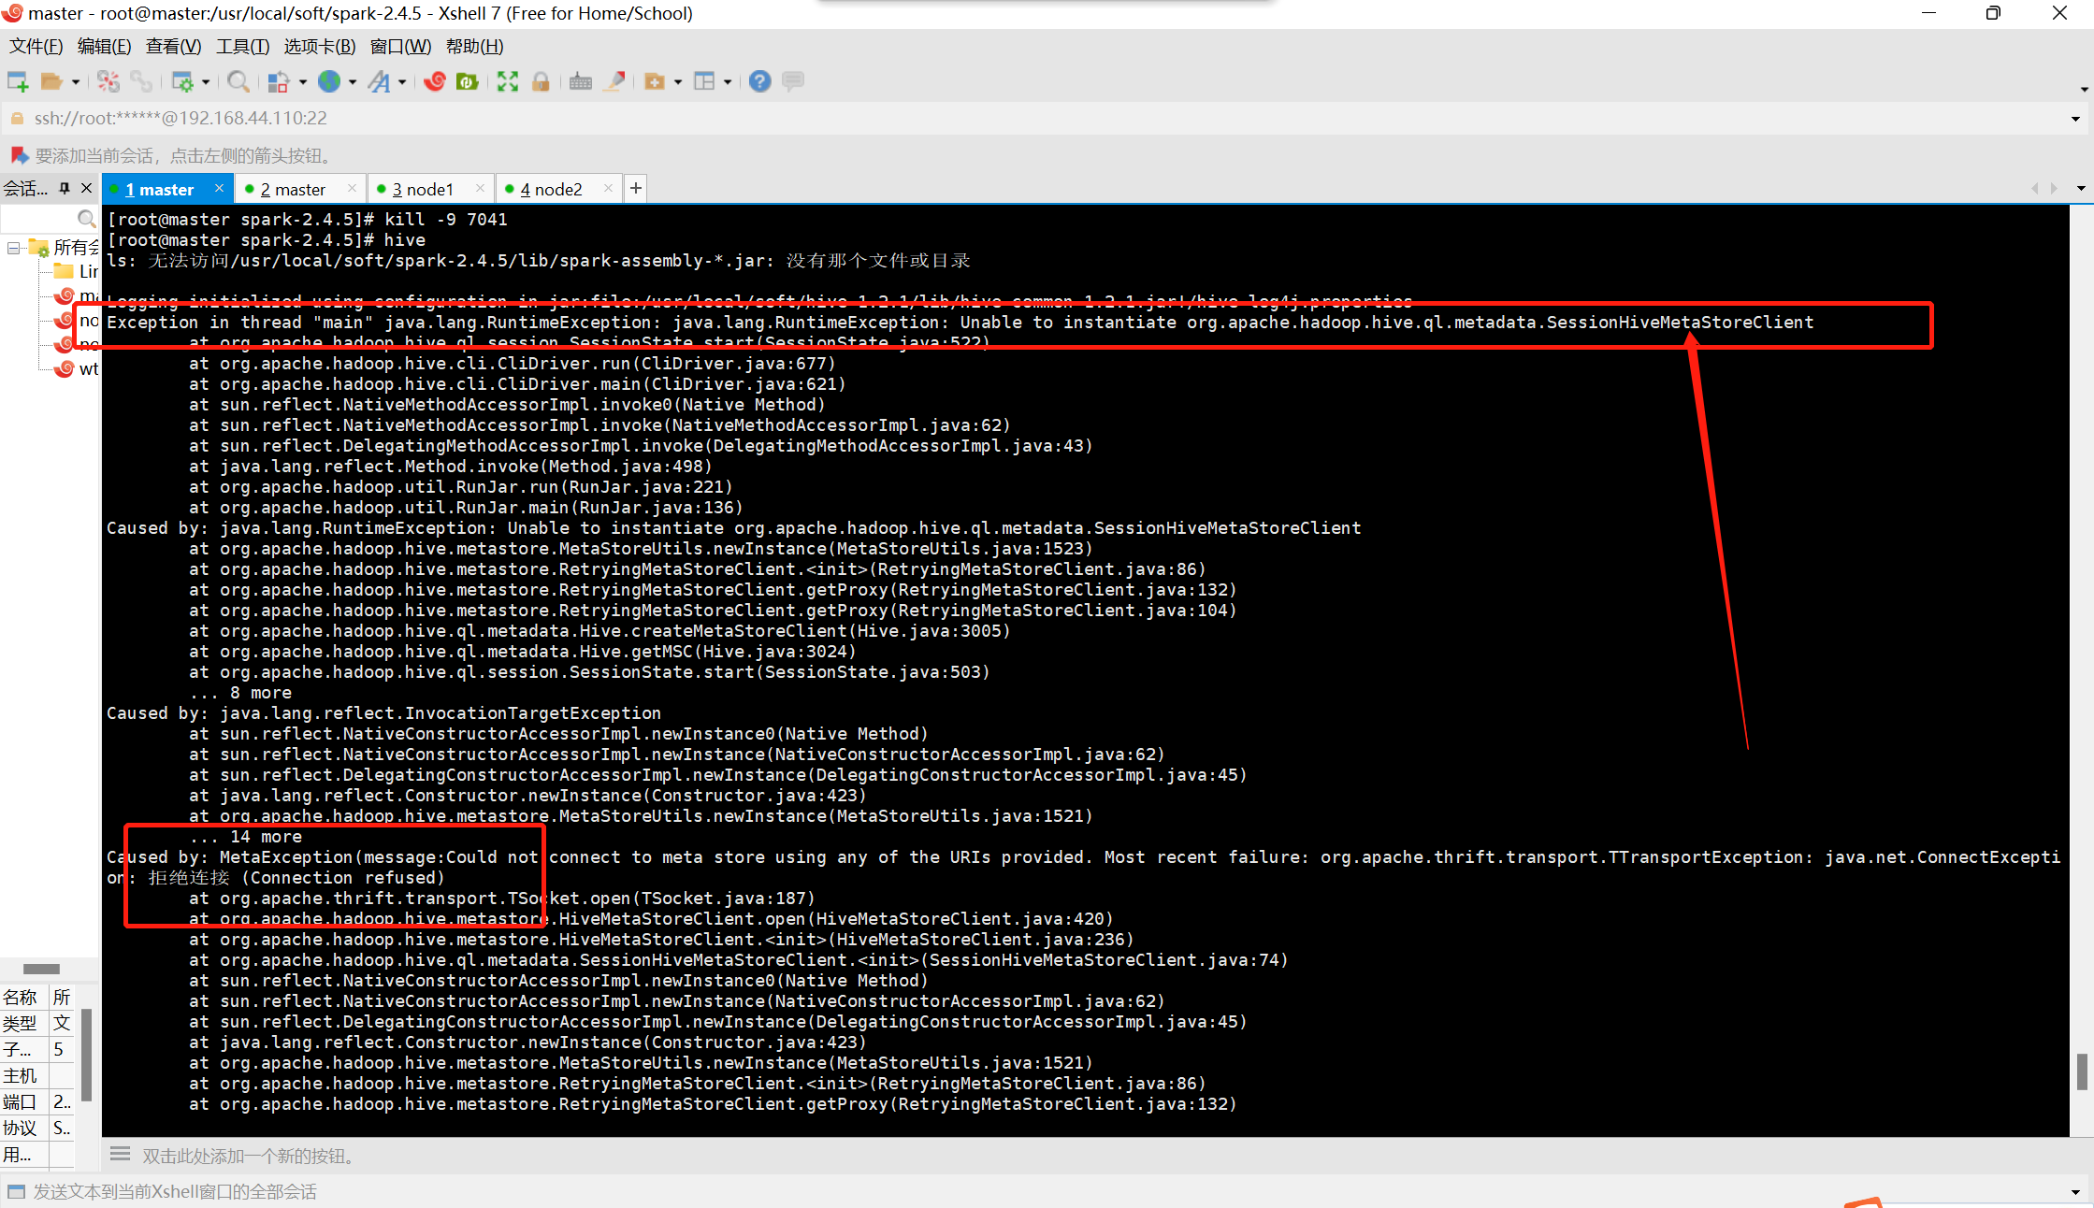Collapse the 所有会话 tree node
Viewport: 2094px width, 1208px height.
click(x=13, y=248)
